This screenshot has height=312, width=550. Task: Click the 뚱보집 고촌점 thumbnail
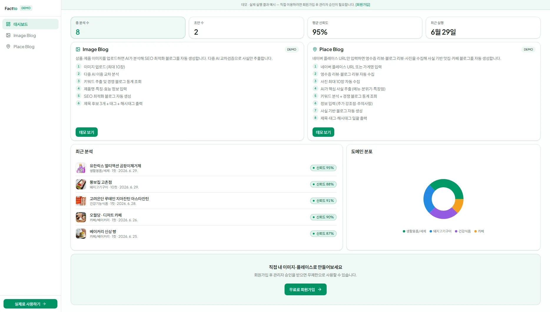point(81,184)
